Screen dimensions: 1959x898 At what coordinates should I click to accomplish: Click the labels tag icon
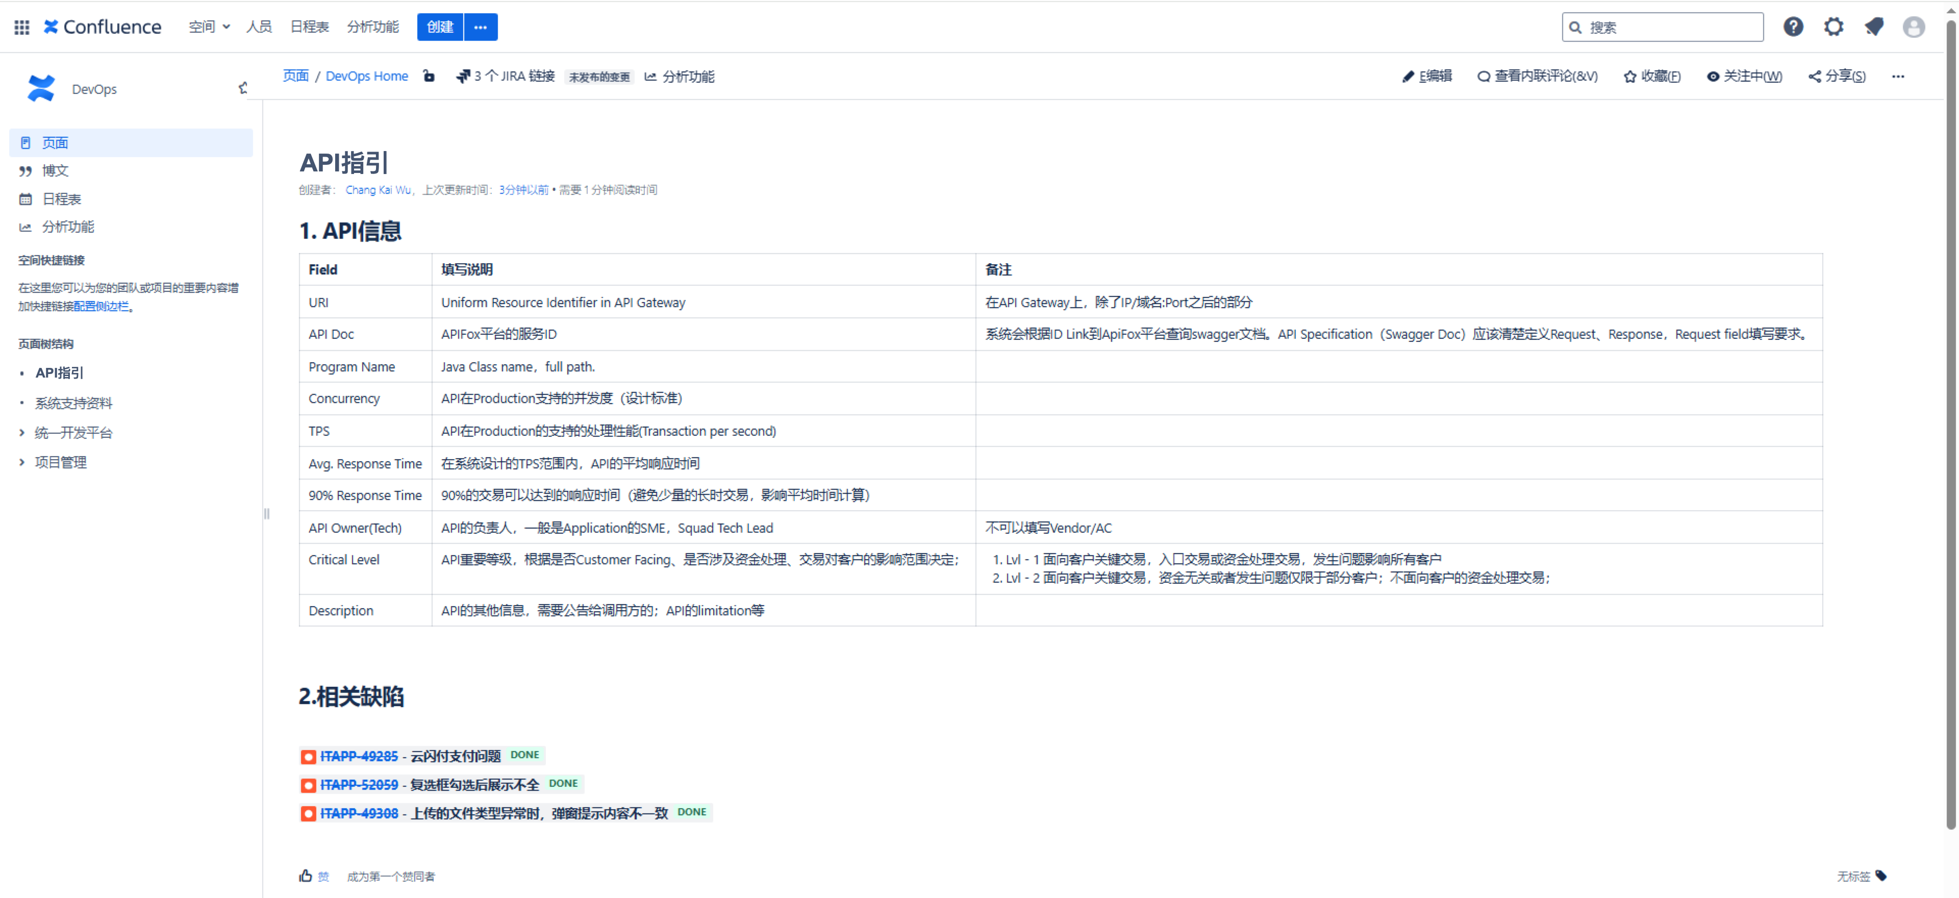click(x=1881, y=876)
